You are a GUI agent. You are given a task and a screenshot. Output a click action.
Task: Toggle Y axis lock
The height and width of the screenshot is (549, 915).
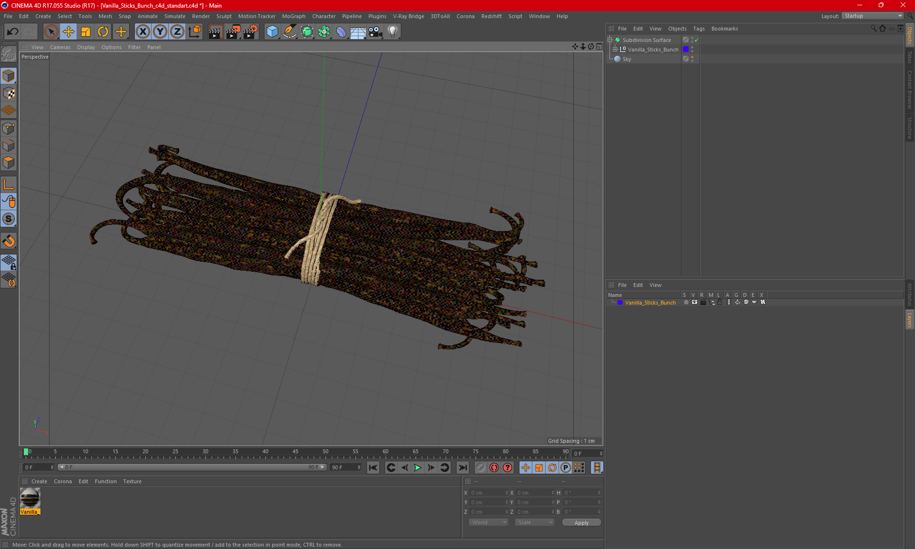point(160,32)
